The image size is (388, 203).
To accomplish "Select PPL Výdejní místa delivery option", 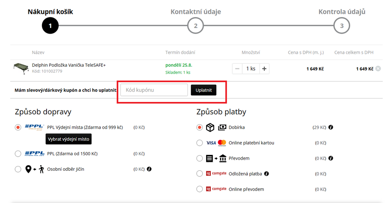I will [x=18, y=127].
